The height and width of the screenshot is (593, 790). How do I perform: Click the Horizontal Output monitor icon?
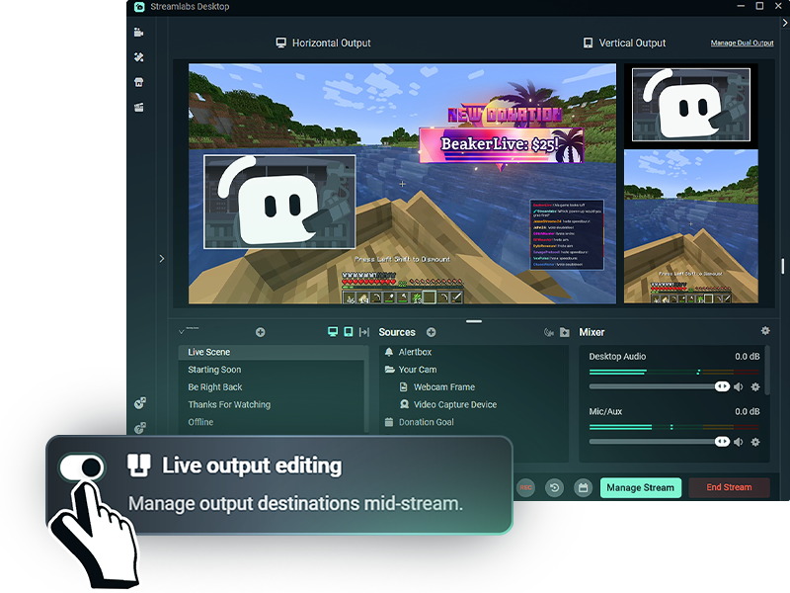pos(281,42)
